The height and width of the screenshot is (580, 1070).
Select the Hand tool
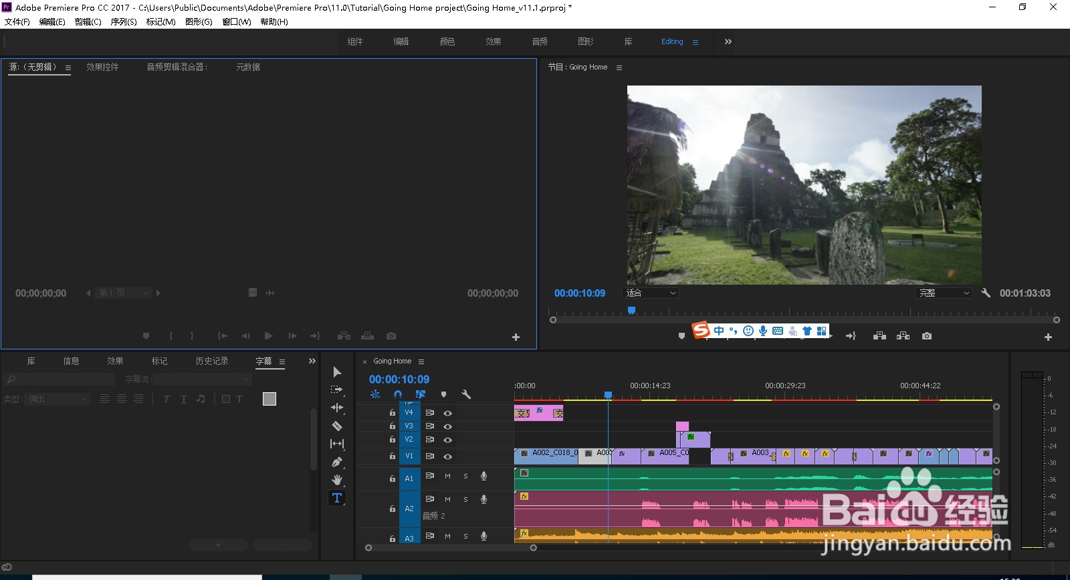click(337, 480)
